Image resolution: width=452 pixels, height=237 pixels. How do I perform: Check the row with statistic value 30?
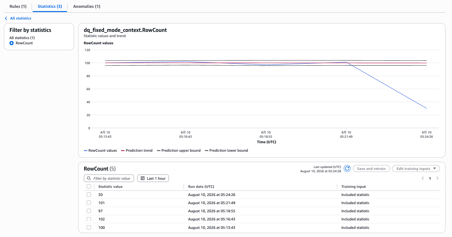click(x=89, y=195)
